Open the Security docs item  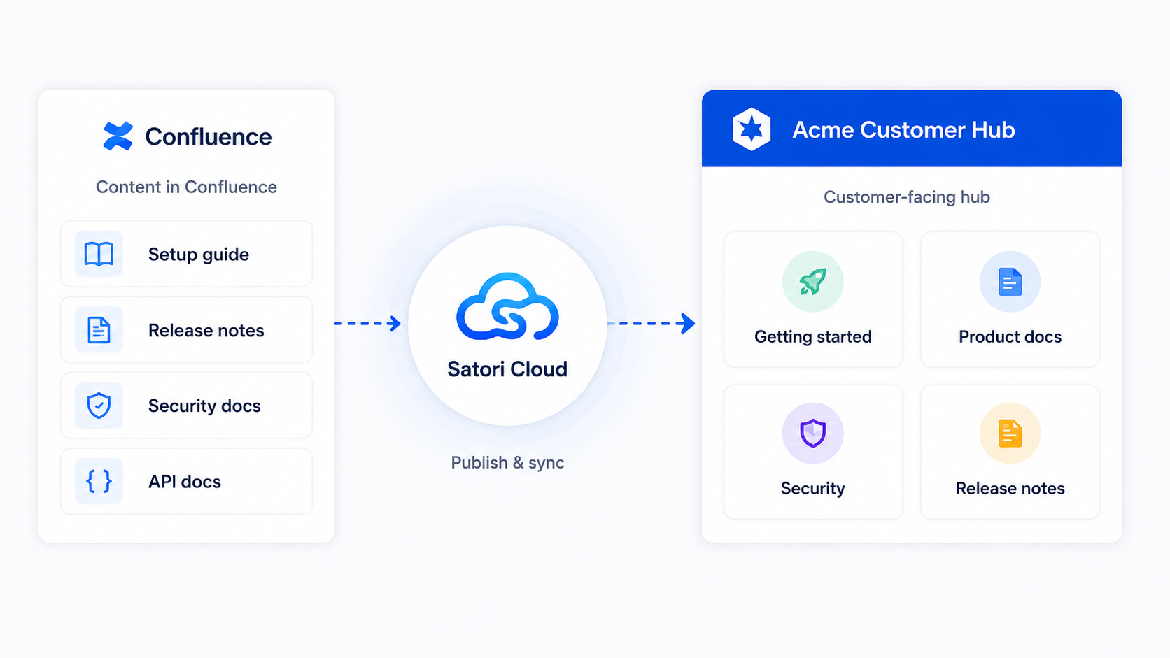tap(186, 406)
